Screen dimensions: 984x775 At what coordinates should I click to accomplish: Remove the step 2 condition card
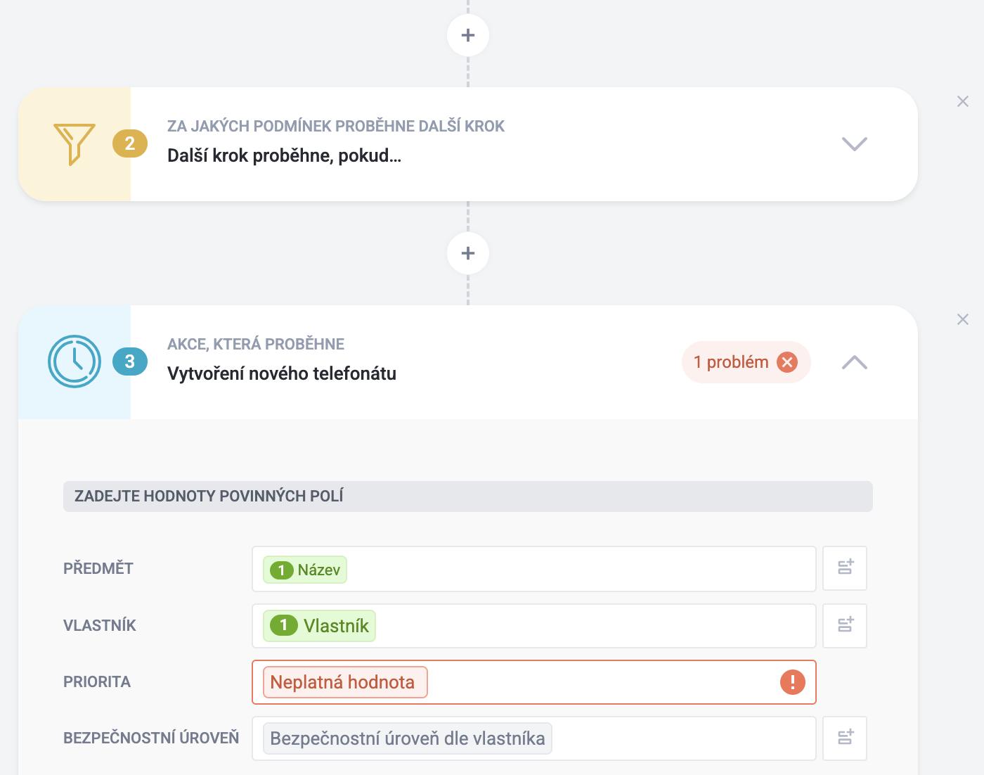tap(963, 101)
